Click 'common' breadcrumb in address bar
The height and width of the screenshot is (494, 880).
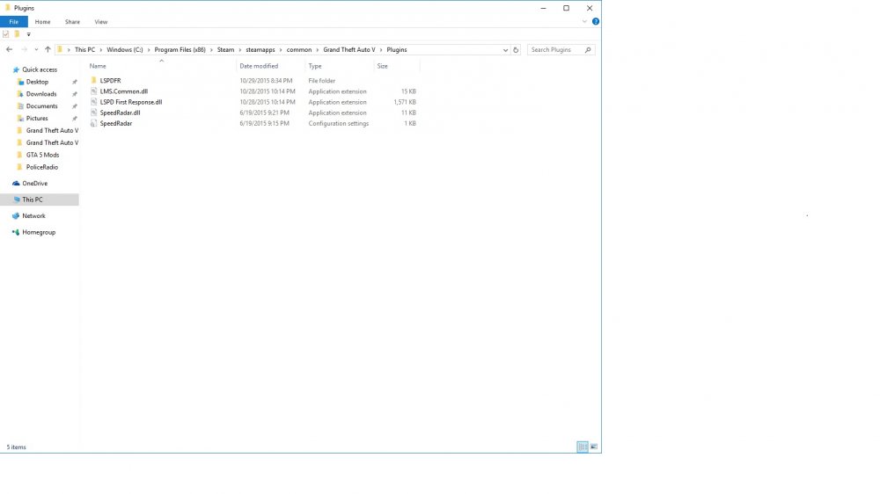(299, 50)
